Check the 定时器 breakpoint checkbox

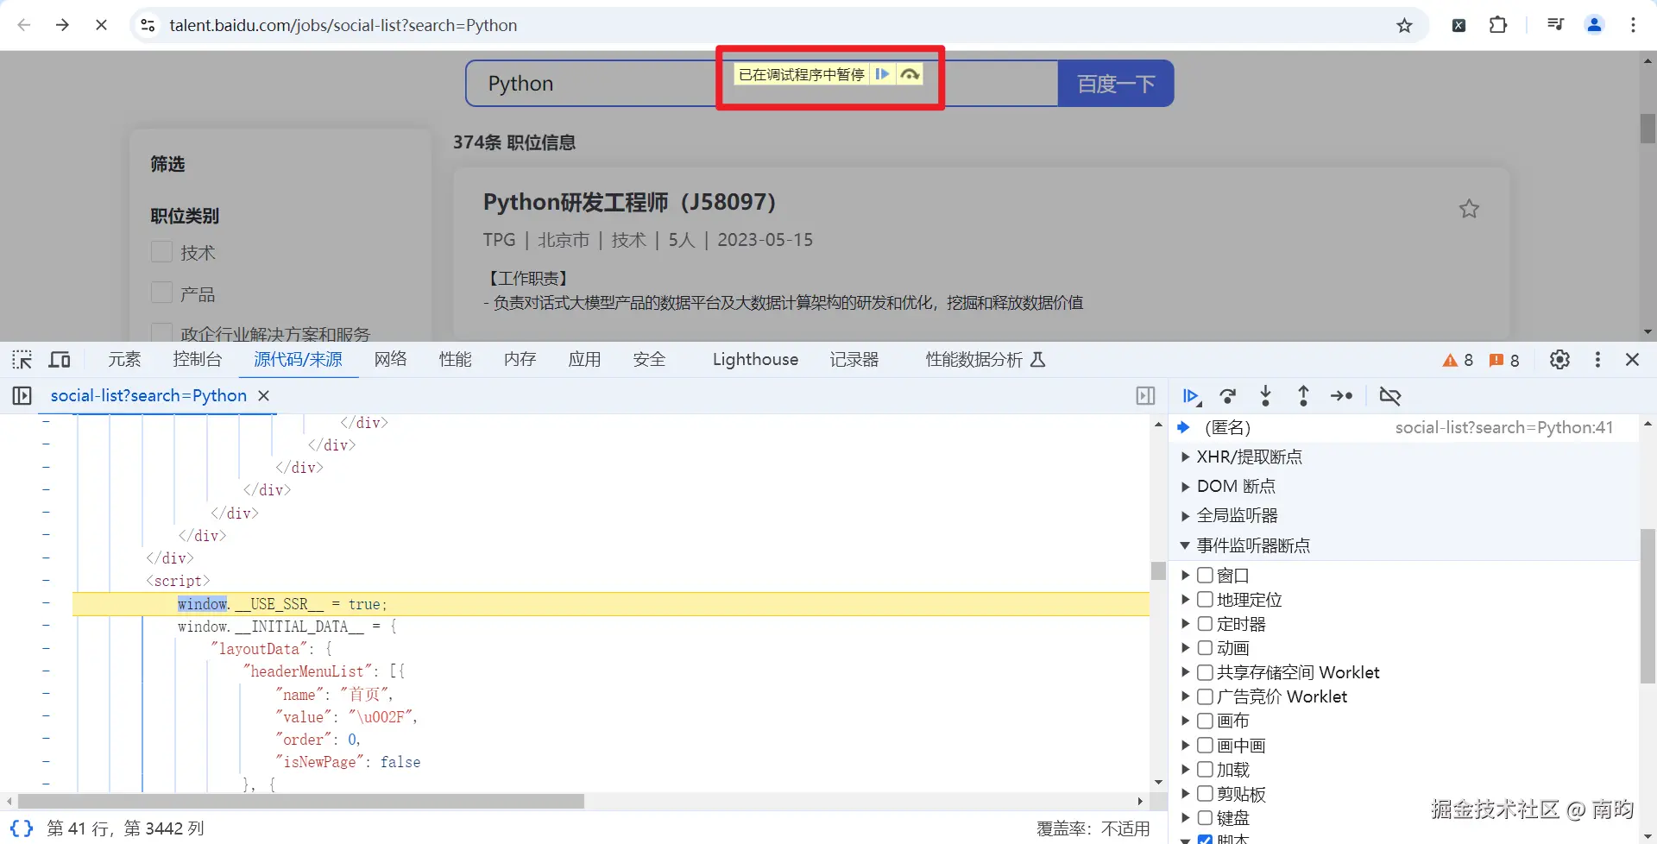1206,623
